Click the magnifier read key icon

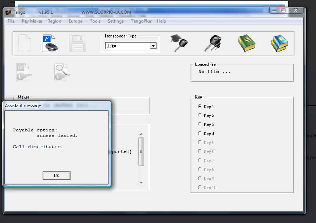[62, 72]
